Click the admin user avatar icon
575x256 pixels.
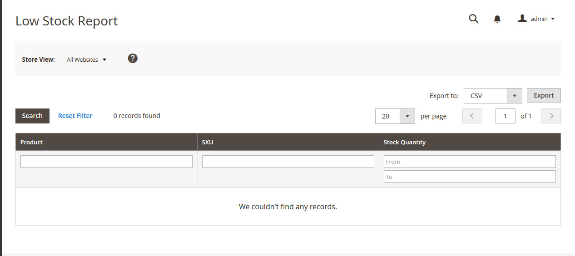(522, 19)
